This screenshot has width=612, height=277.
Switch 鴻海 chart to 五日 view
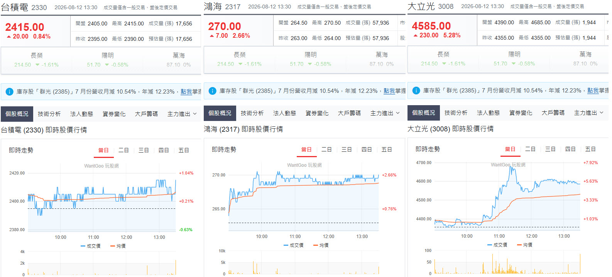387,149
